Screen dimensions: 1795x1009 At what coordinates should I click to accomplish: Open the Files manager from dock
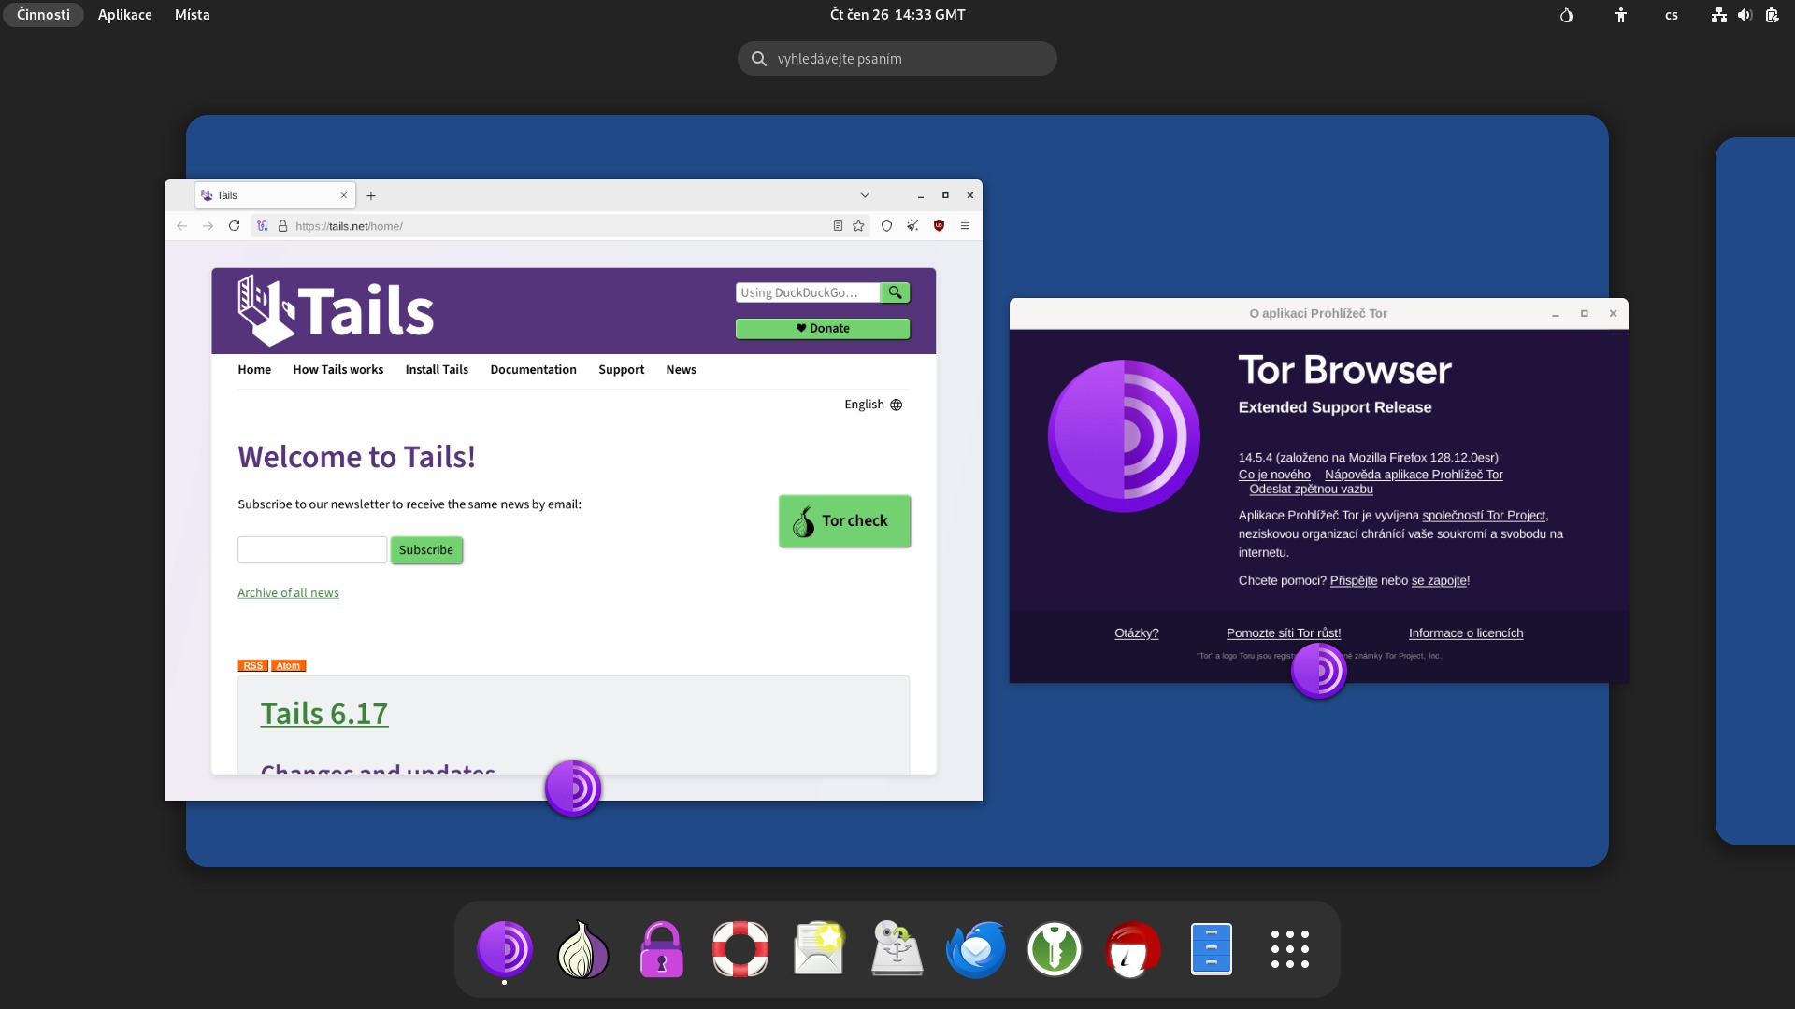pos(1212,949)
